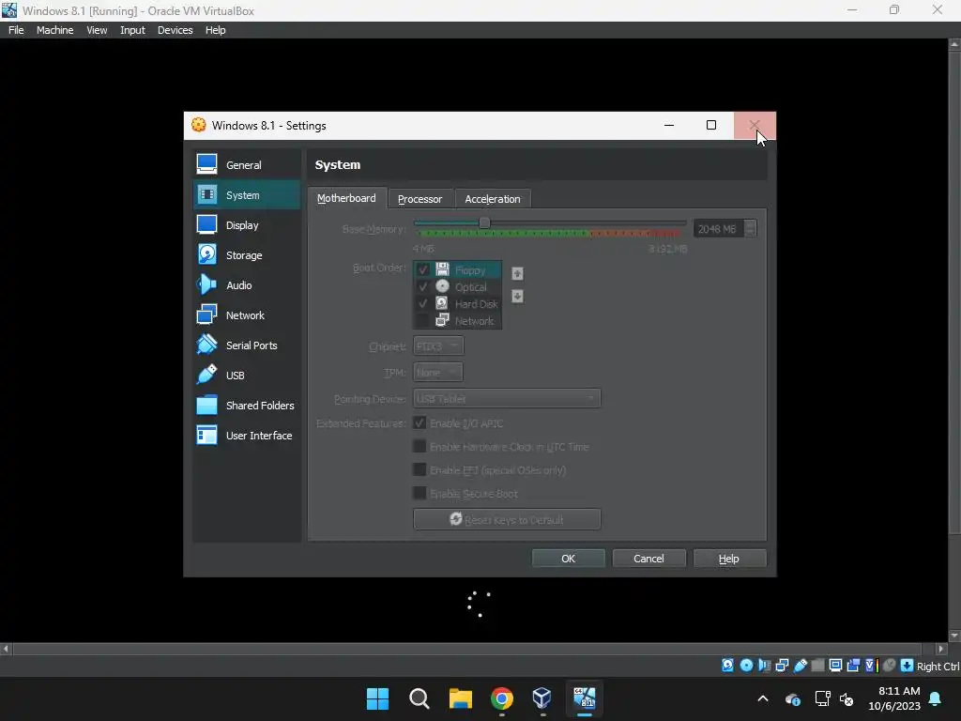Click mouse integration icon in VM status bar
961x721 pixels.
coord(890,666)
